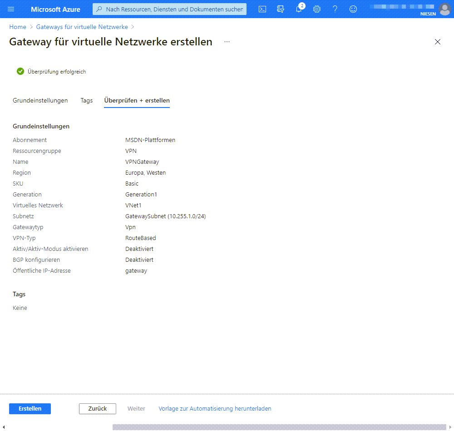Click the scrollbar left arrow
This screenshot has height=431, width=454.
[x=4, y=427]
